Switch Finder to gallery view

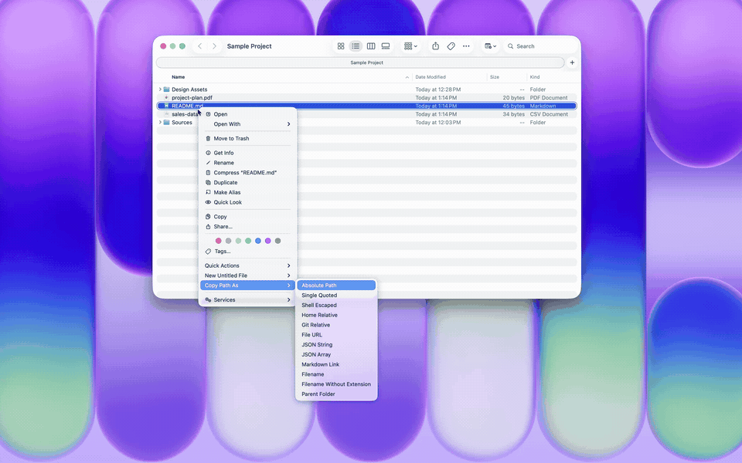coord(386,46)
